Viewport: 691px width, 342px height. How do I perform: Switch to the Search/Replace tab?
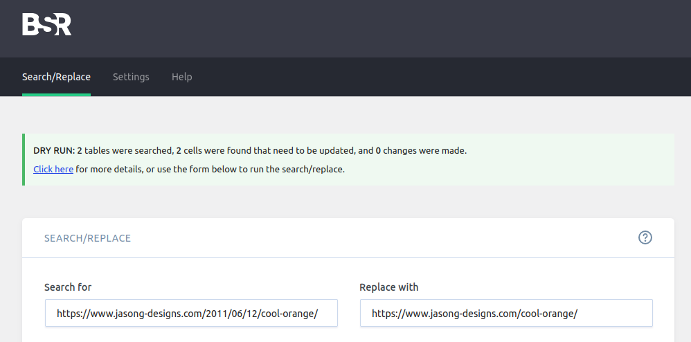tap(56, 77)
